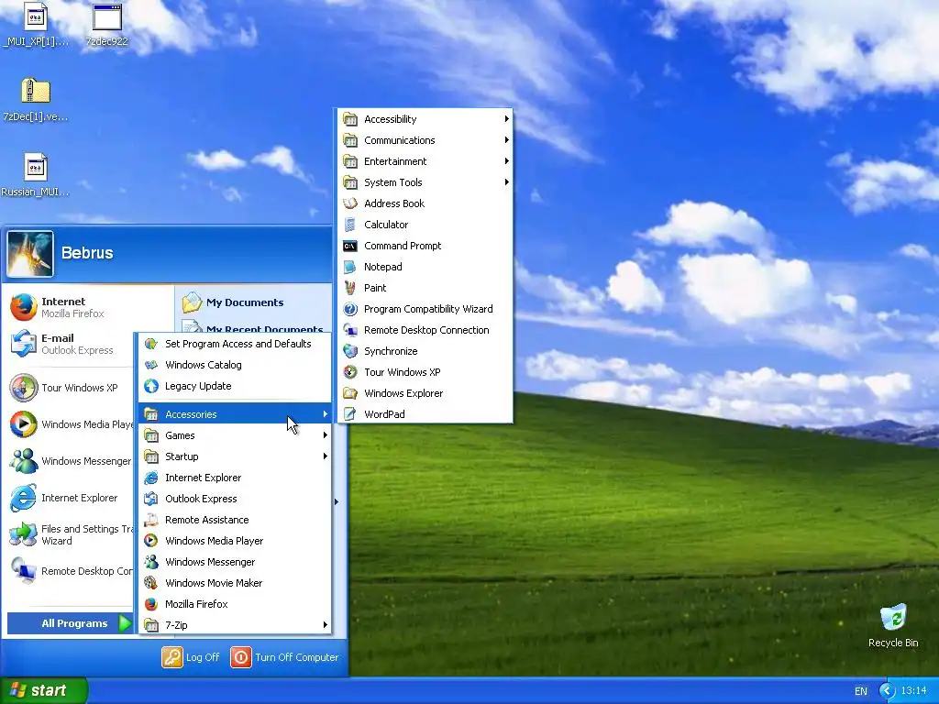Screen dimensions: 939x704
Task: Click the Accessibility folder icon
Action: pos(350,119)
